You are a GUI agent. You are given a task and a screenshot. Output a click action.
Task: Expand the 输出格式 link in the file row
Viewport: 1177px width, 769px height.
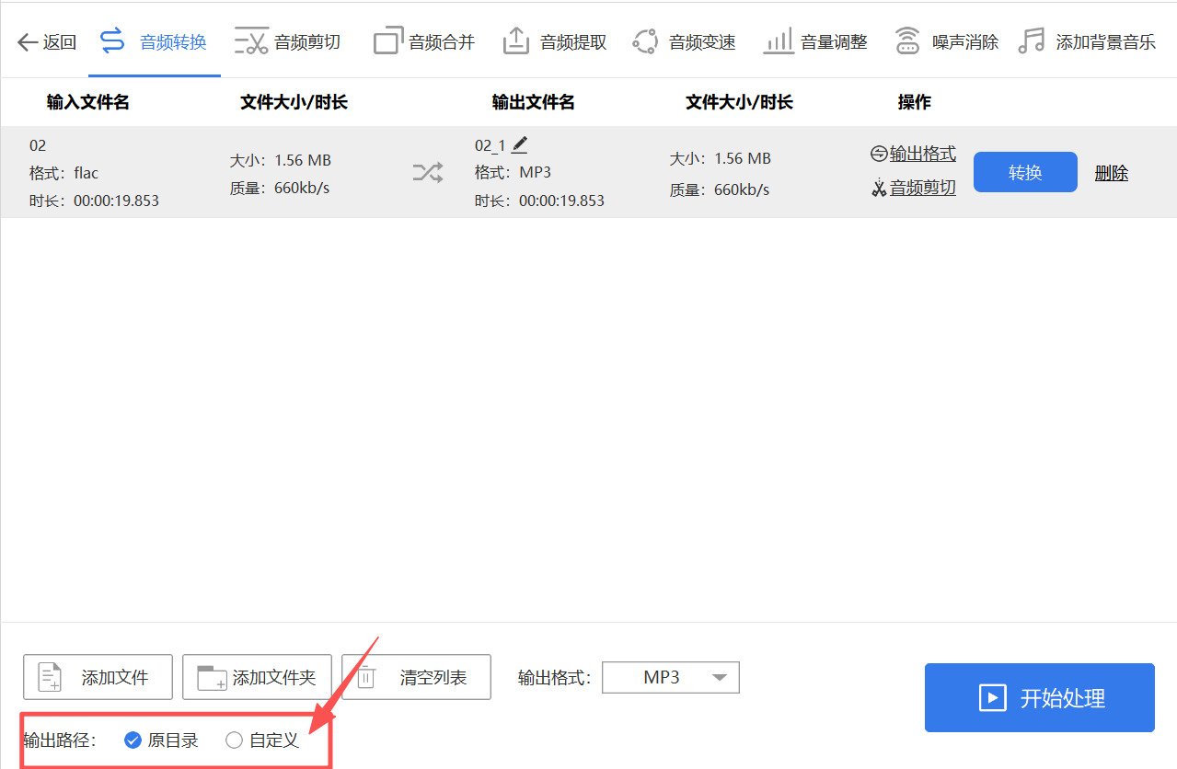coord(921,154)
